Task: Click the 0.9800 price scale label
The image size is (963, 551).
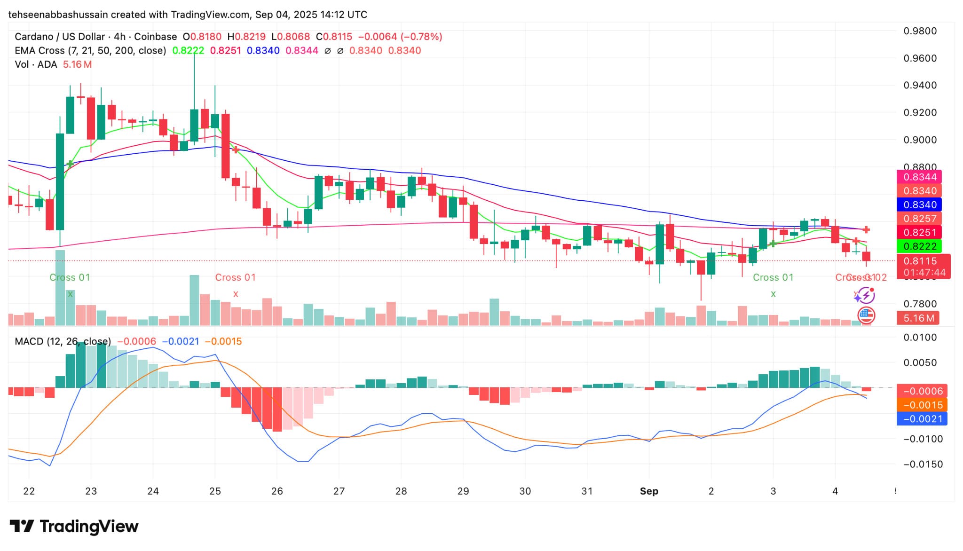Action: (x=920, y=31)
